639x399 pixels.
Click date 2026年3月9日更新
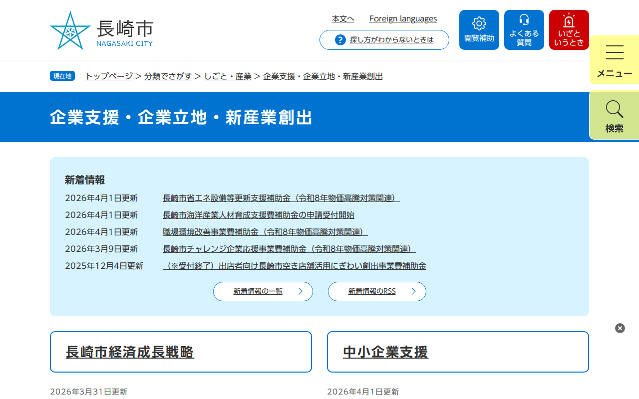tap(101, 249)
